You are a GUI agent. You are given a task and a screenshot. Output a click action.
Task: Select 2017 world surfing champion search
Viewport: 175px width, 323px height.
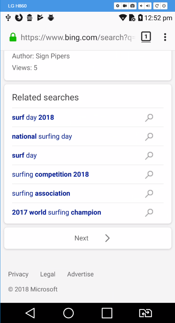[x=57, y=213]
